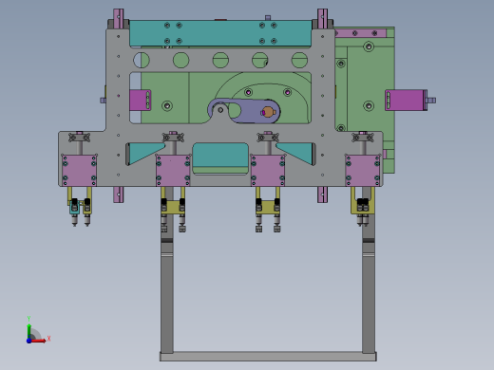Select the blue origin sphere of the triad
This screenshot has height=370, width=494.
(x=28, y=341)
